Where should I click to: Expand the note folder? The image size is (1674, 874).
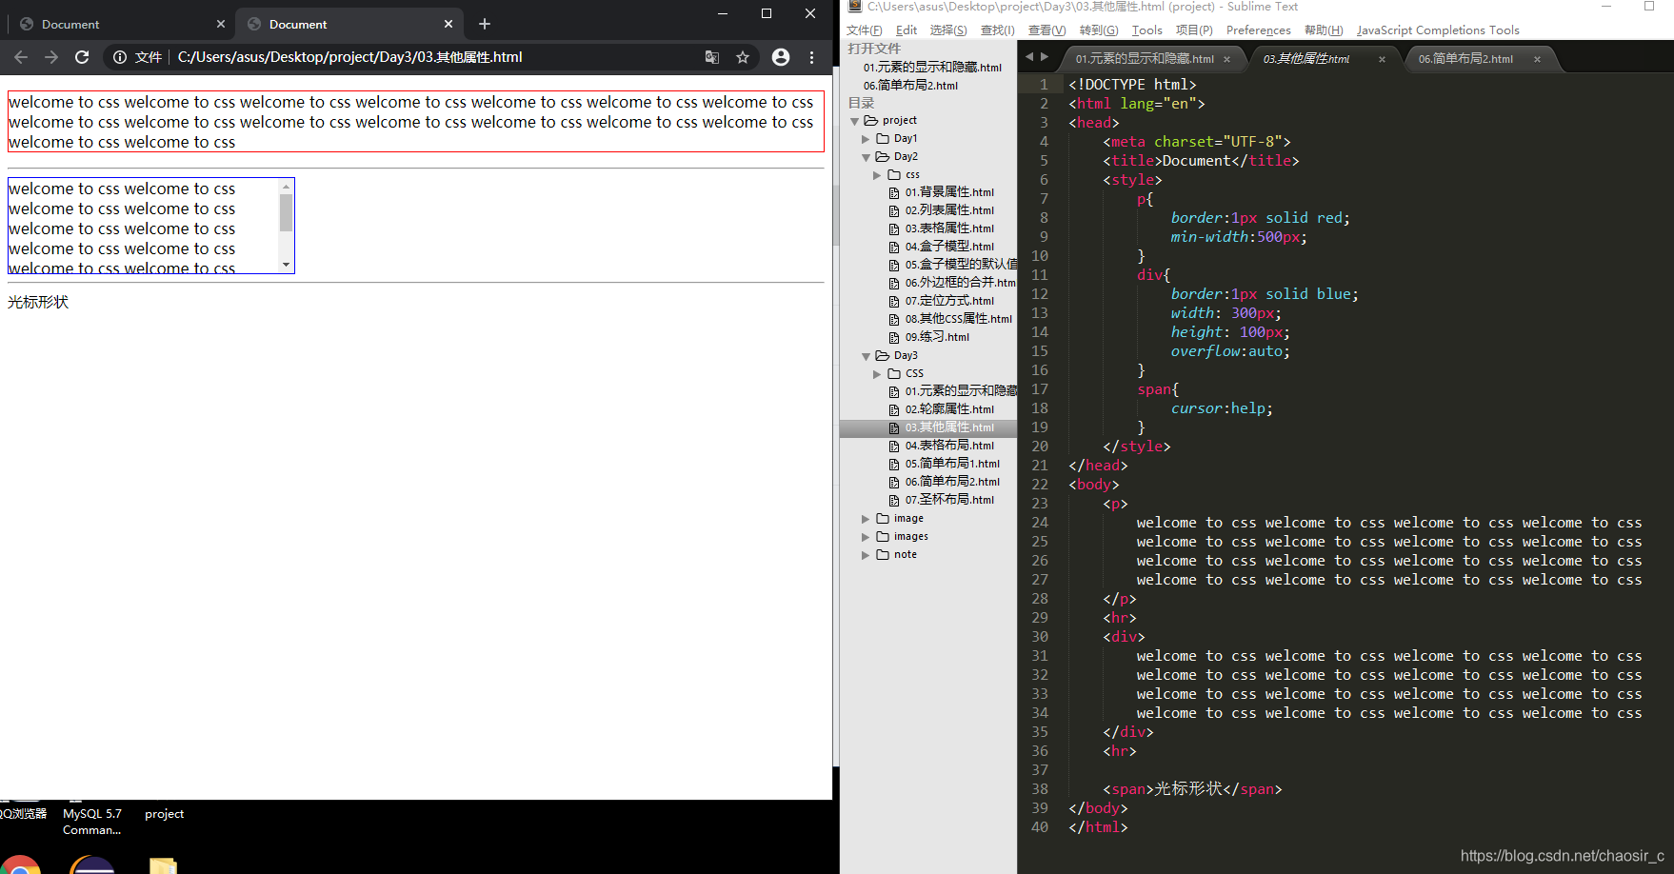[866, 555]
